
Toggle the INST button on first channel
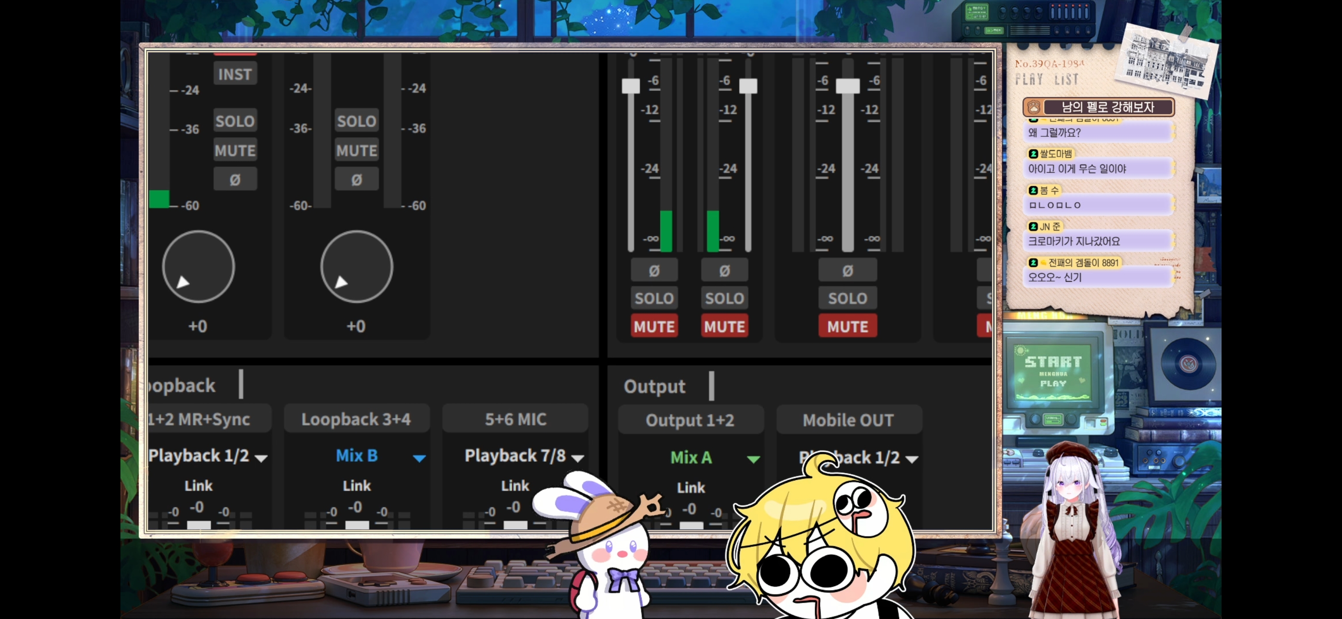tap(235, 74)
